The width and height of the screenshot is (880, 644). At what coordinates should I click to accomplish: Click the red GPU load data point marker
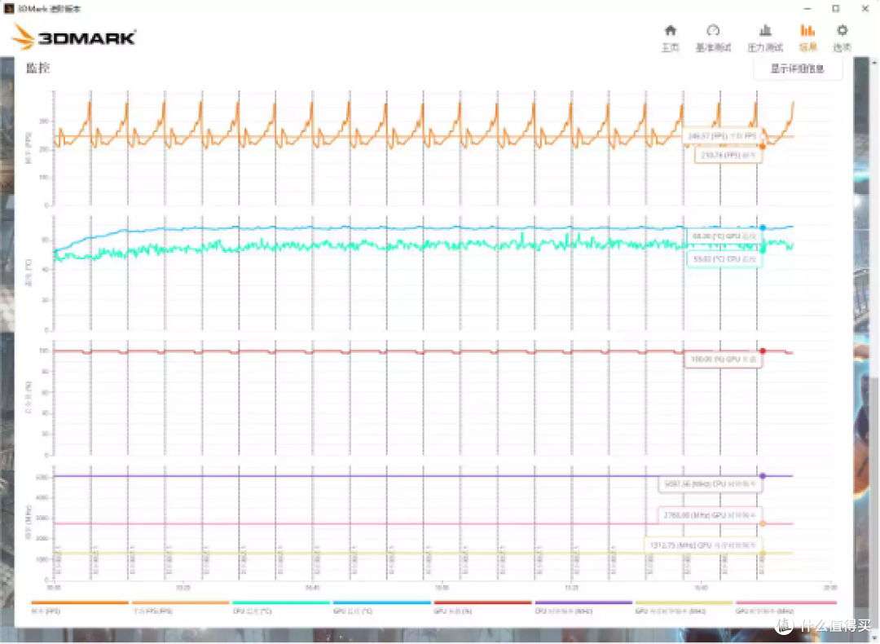point(763,351)
